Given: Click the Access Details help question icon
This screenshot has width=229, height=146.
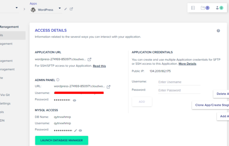Looking at the screenshot, I should 218,31.
